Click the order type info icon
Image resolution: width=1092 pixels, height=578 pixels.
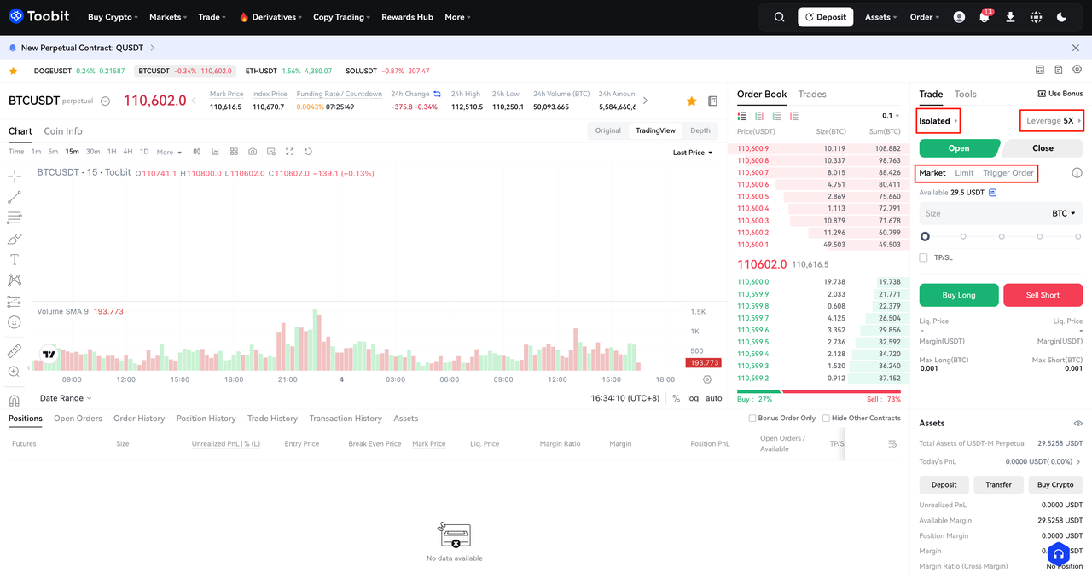tap(1077, 173)
